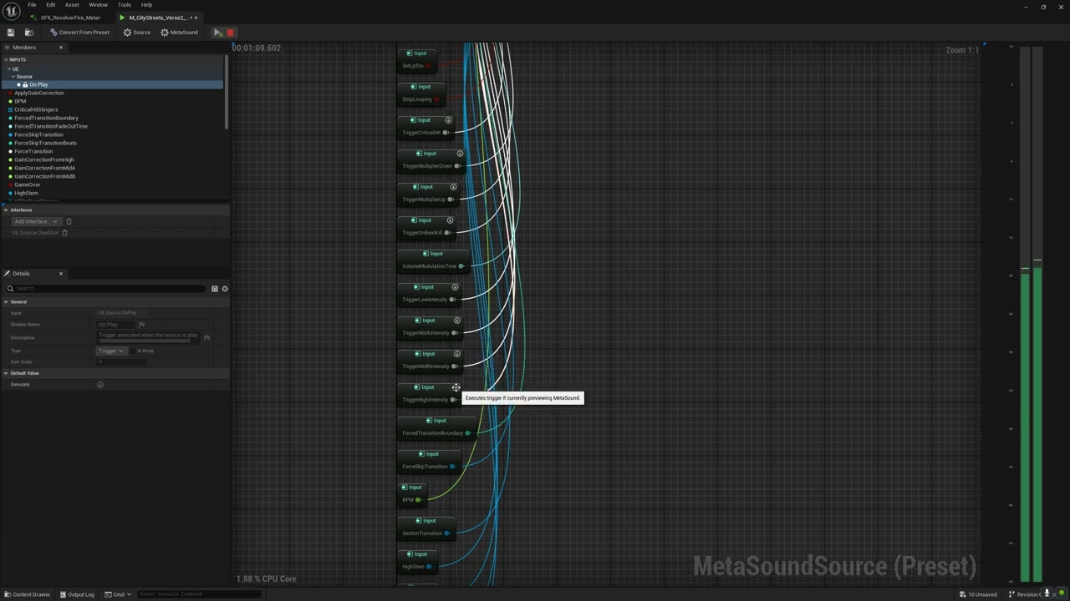Collapse the Source tree node

(13, 77)
